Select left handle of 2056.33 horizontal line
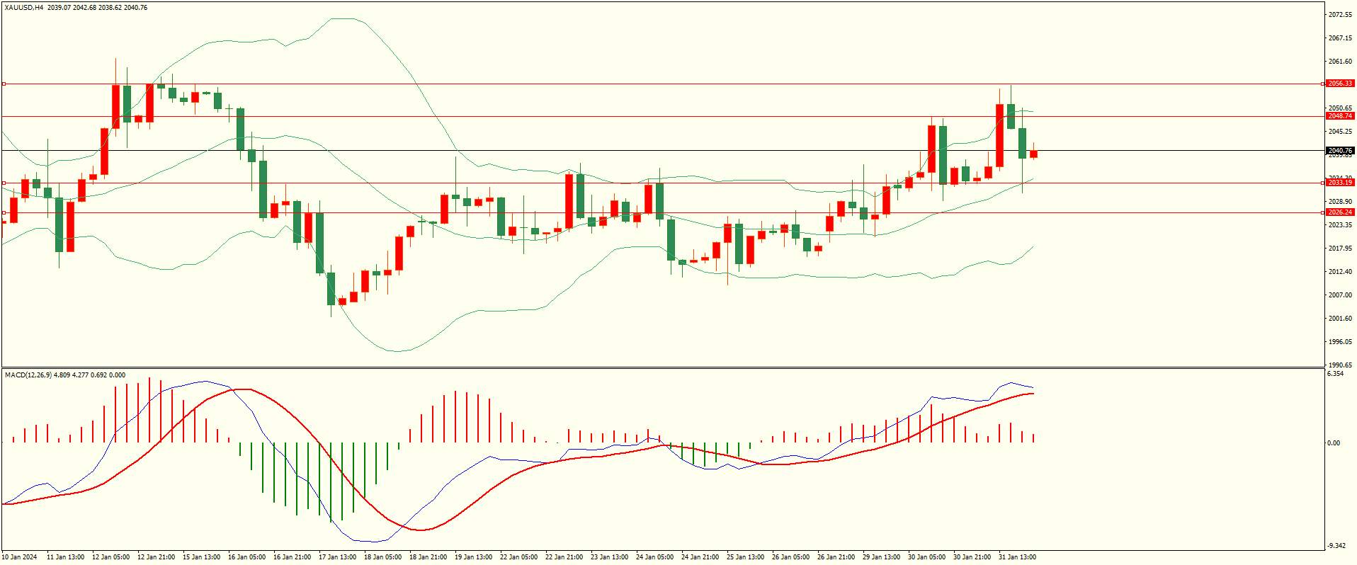 click(x=4, y=84)
